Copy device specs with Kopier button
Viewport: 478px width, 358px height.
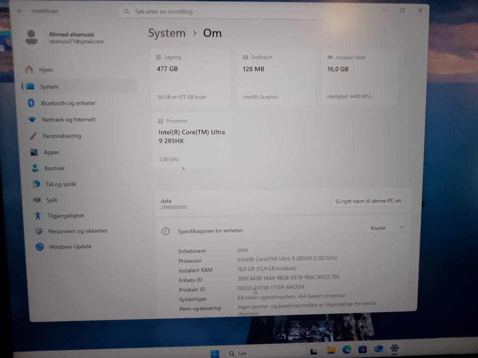coord(378,228)
